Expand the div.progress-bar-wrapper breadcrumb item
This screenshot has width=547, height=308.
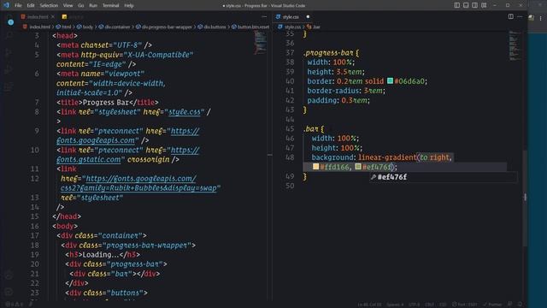click(x=164, y=27)
